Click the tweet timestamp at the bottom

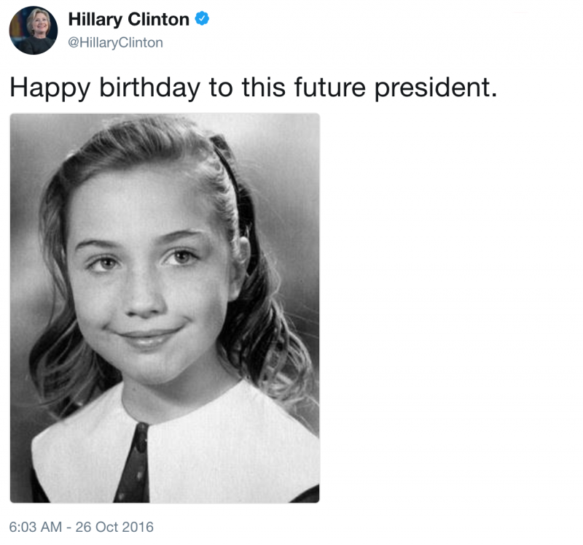click(x=81, y=527)
